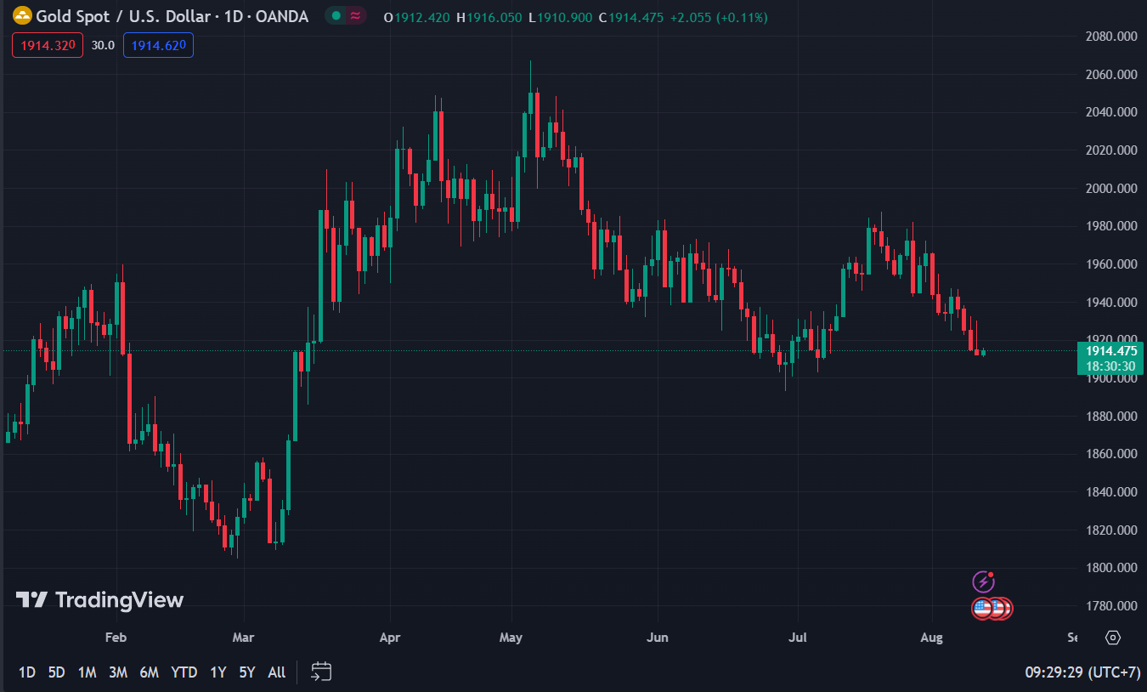Select the All time range
The height and width of the screenshot is (692, 1147).
pos(276,672)
